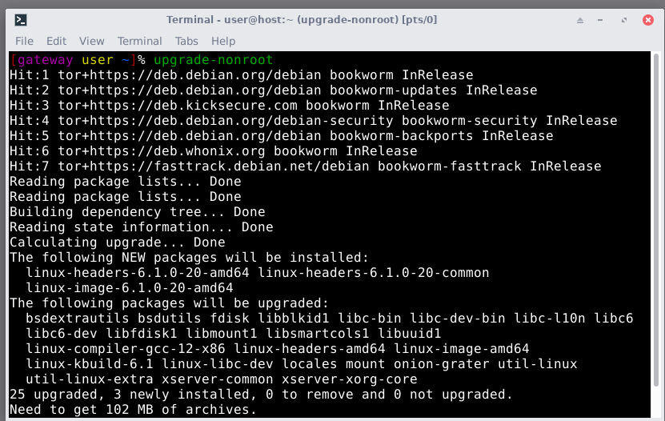Click the fasttrack.debian.net repository line
The image size is (665, 421).
pyautogui.click(x=306, y=166)
